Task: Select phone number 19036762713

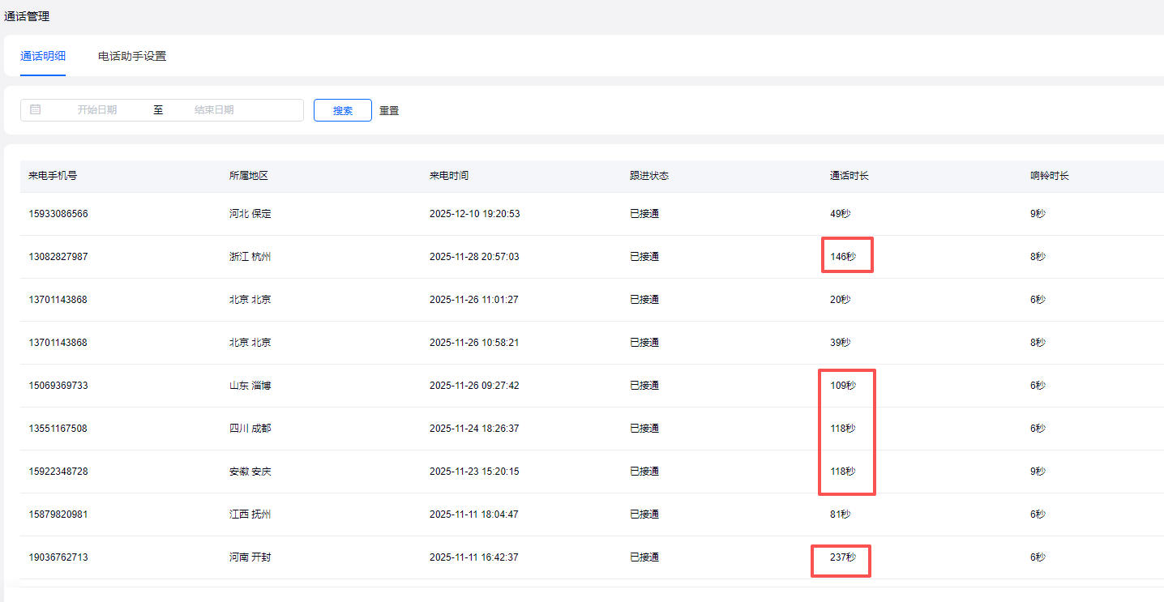Action: coord(58,557)
